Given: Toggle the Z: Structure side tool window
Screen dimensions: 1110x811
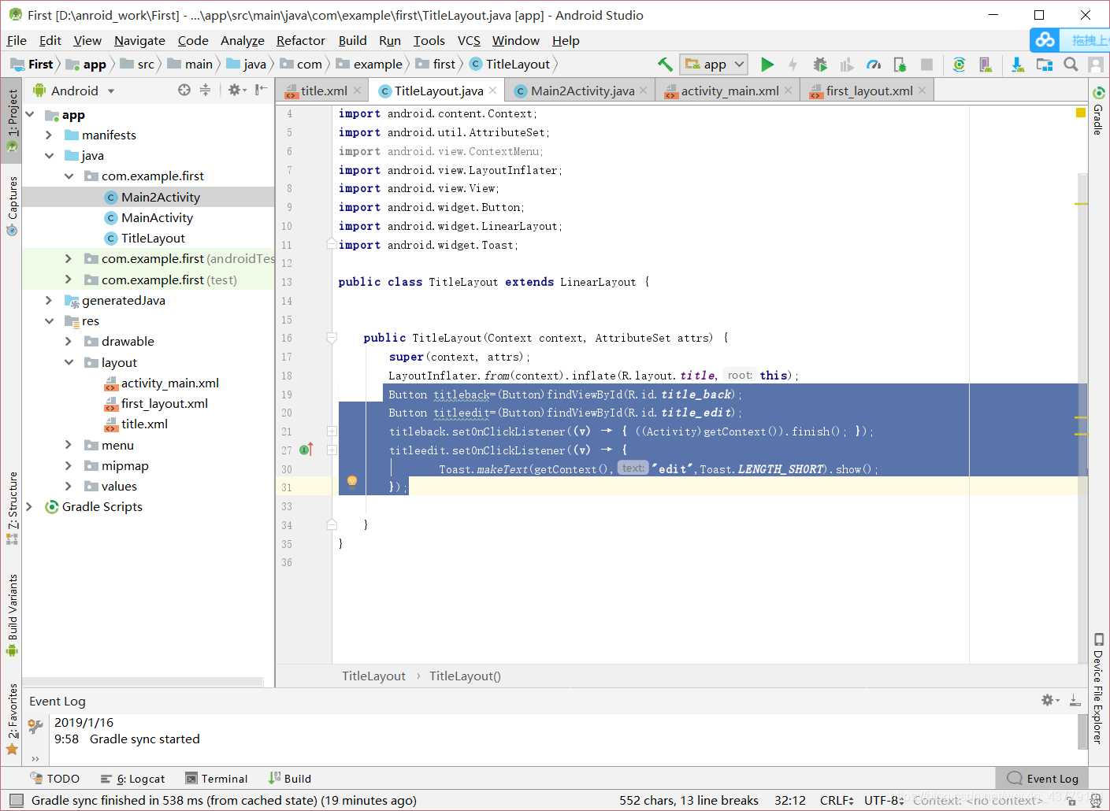Looking at the screenshot, I should (12, 508).
